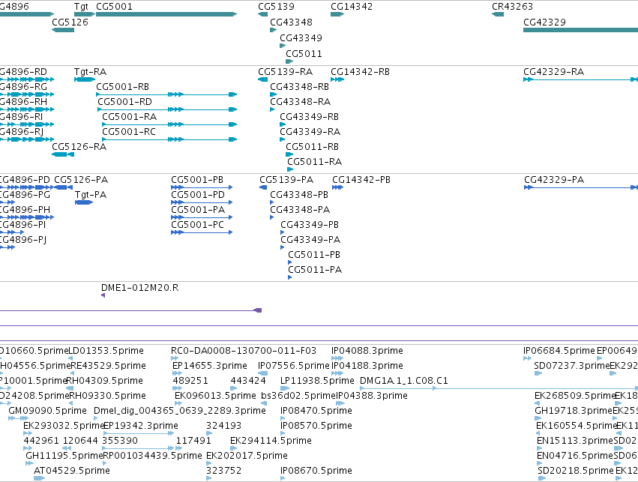The height and width of the screenshot is (482, 638).
Task: Click EST IP07556.5prime
Action: tap(293, 366)
